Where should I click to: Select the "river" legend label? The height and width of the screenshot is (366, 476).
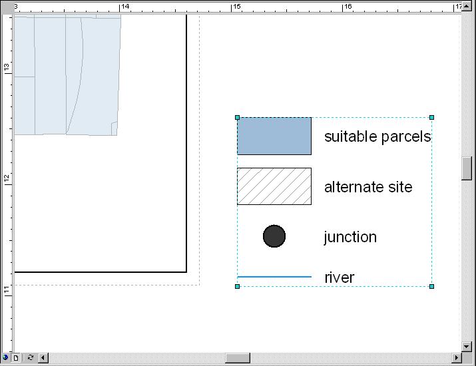(x=340, y=278)
